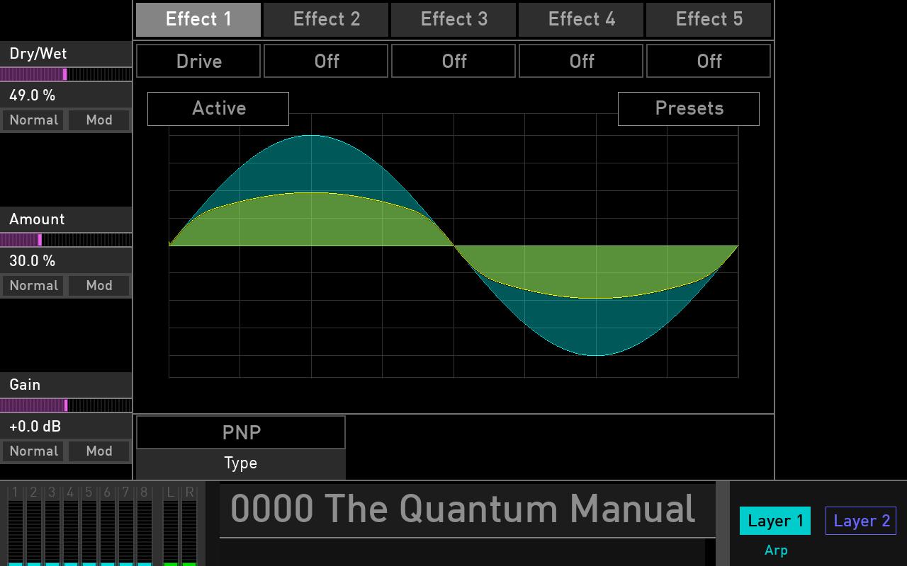Activate Layer 1
The height and width of the screenshot is (566, 907).
click(x=774, y=521)
